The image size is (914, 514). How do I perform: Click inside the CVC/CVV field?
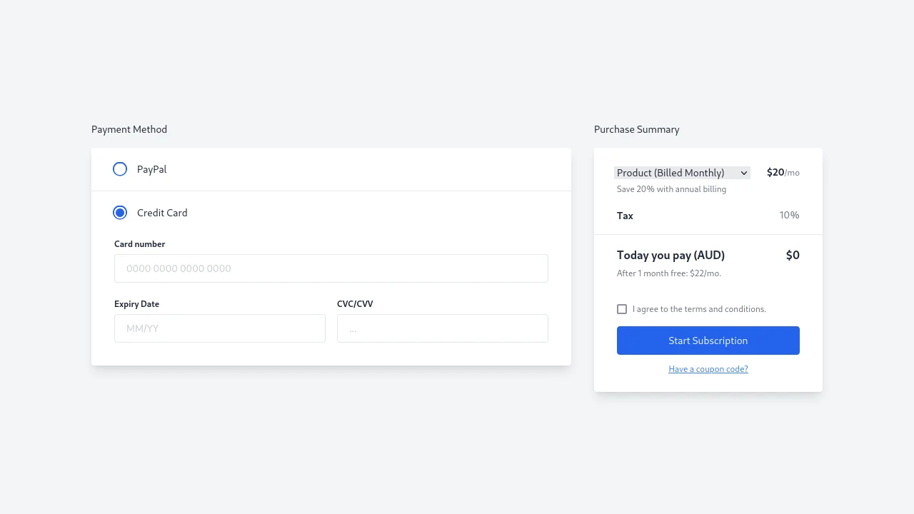[x=442, y=328]
